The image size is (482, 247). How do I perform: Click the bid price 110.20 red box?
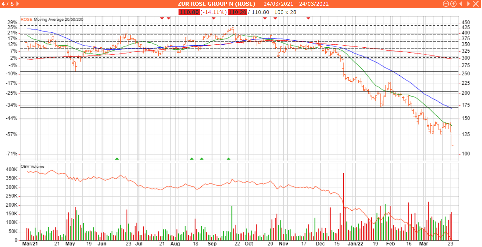point(237,12)
